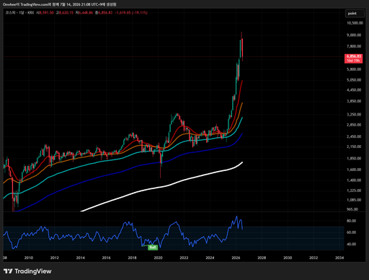Click the 1,085.00 price axis label
The height and width of the screenshot is (280, 369).
click(354, 200)
